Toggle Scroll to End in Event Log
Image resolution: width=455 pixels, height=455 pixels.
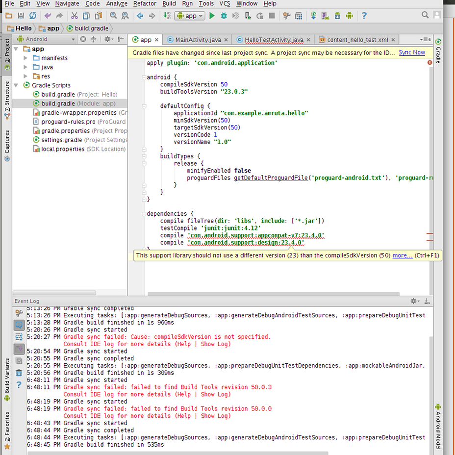(x=19, y=349)
